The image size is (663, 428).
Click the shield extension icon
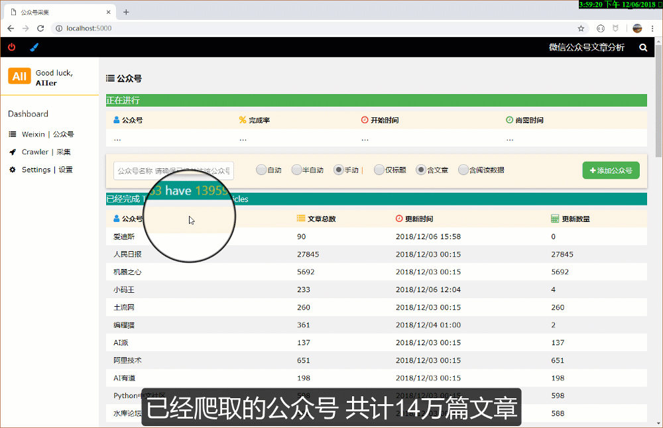616,28
